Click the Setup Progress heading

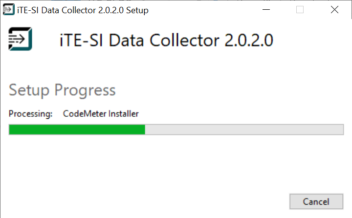click(x=62, y=90)
